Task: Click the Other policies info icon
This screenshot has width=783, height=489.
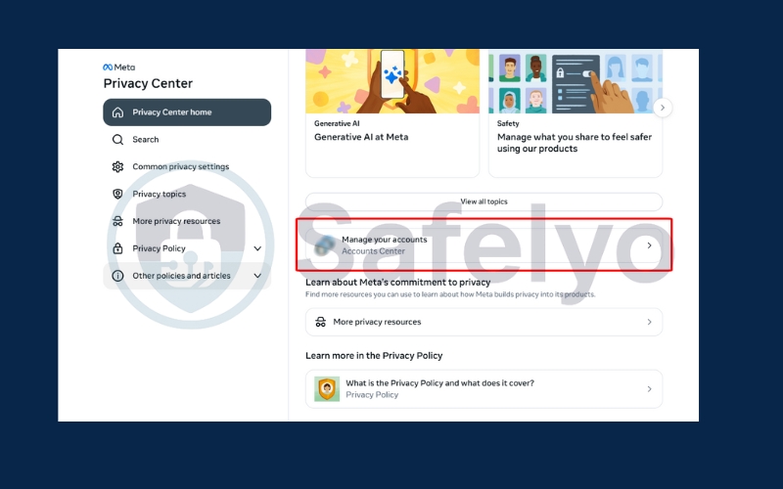Action: pyautogui.click(x=118, y=276)
